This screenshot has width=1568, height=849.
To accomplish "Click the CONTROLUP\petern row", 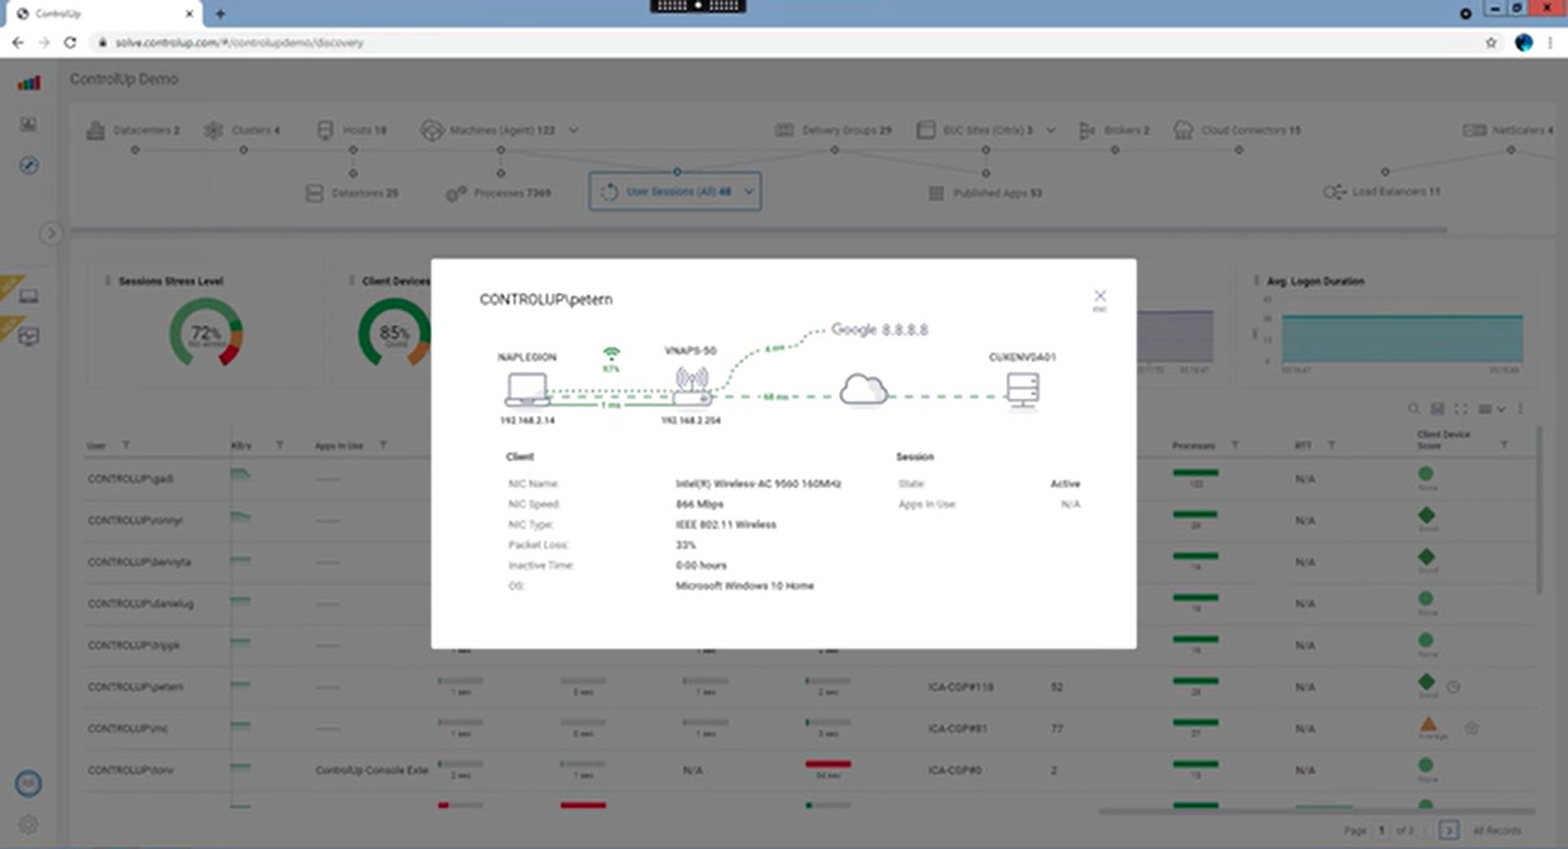I will tap(808, 687).
